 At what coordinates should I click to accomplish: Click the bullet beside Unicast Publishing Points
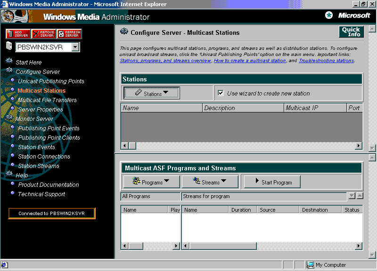(x=13, y=80)
